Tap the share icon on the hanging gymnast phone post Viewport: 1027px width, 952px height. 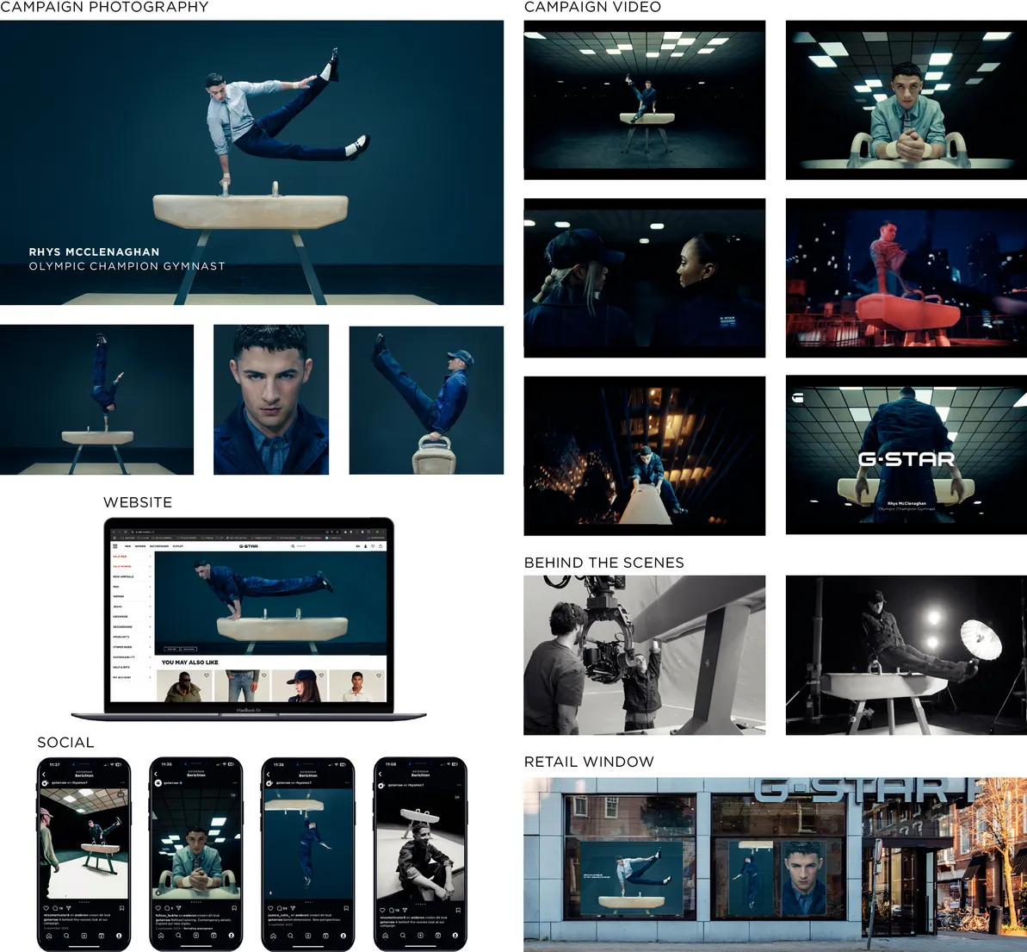coord(293,908)
